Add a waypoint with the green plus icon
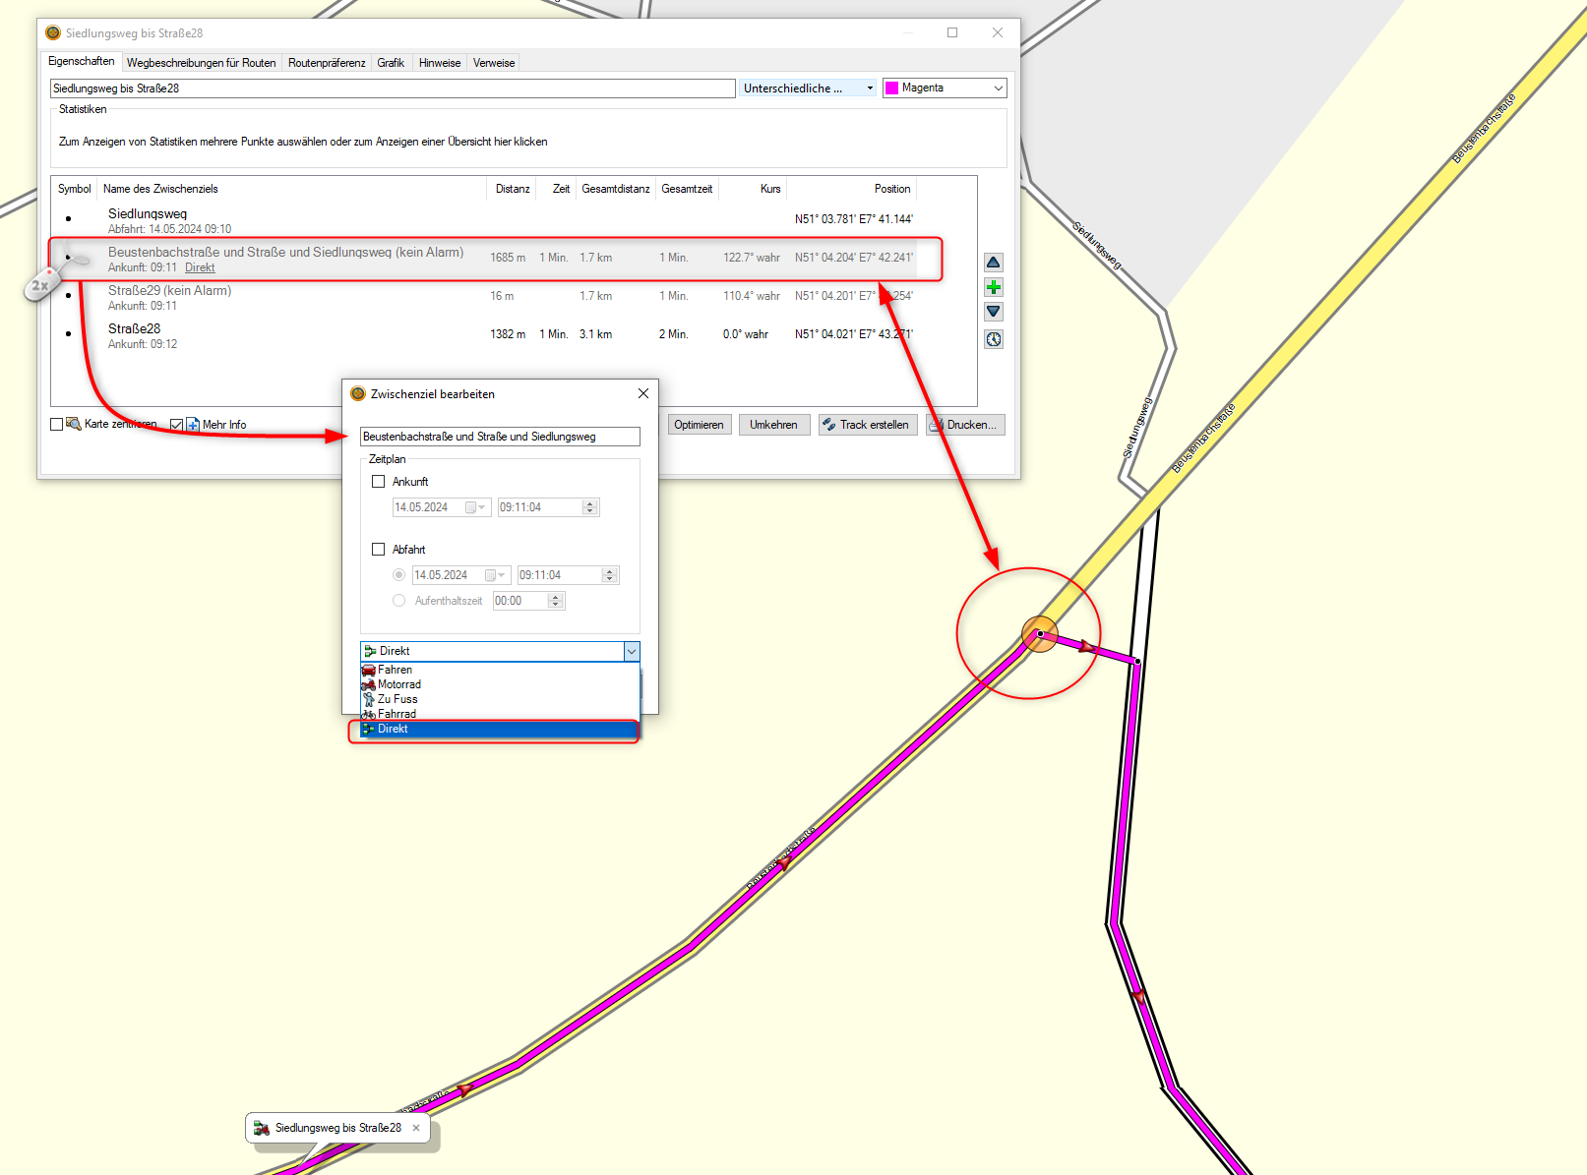Image resolution: width=1587 pixels, height=1175 pixels. (x=994, y=287)
